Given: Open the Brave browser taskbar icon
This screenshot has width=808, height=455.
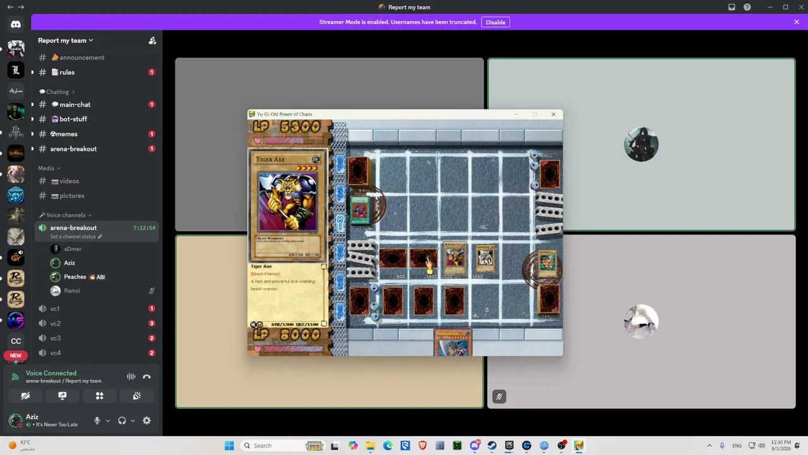Looking at the screenshot, I should click(422, 446).
